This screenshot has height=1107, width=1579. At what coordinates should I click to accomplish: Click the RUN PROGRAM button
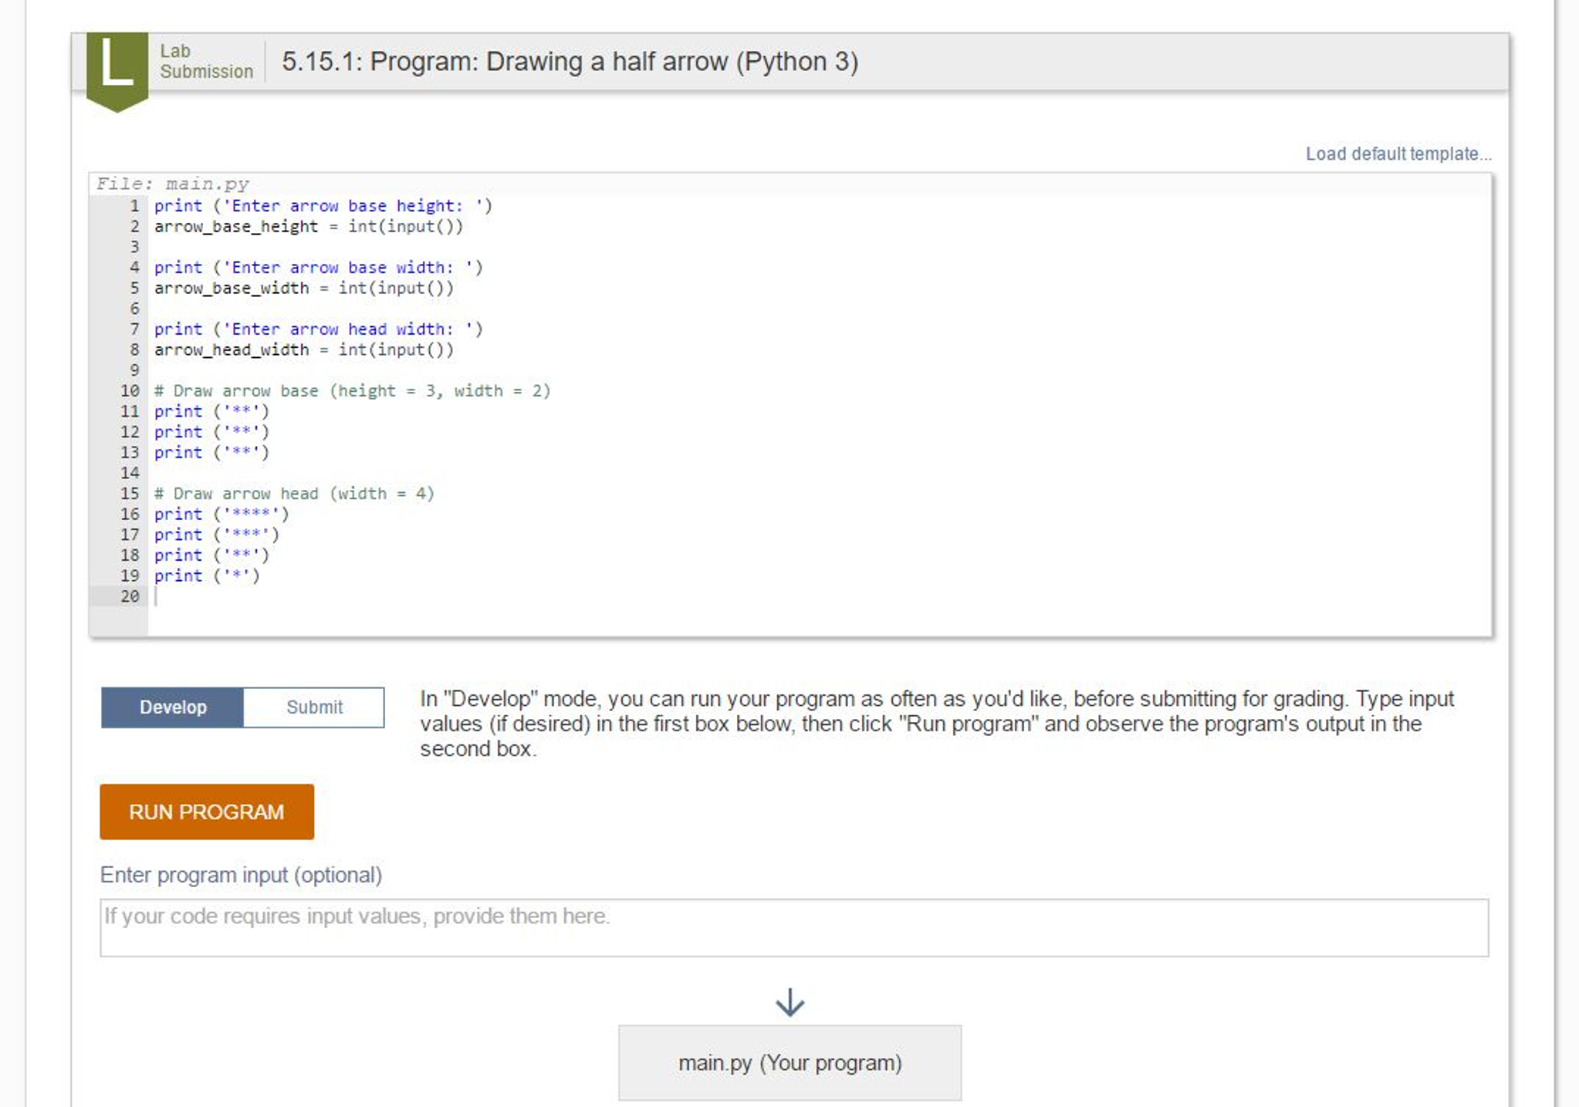pos(207,812)
